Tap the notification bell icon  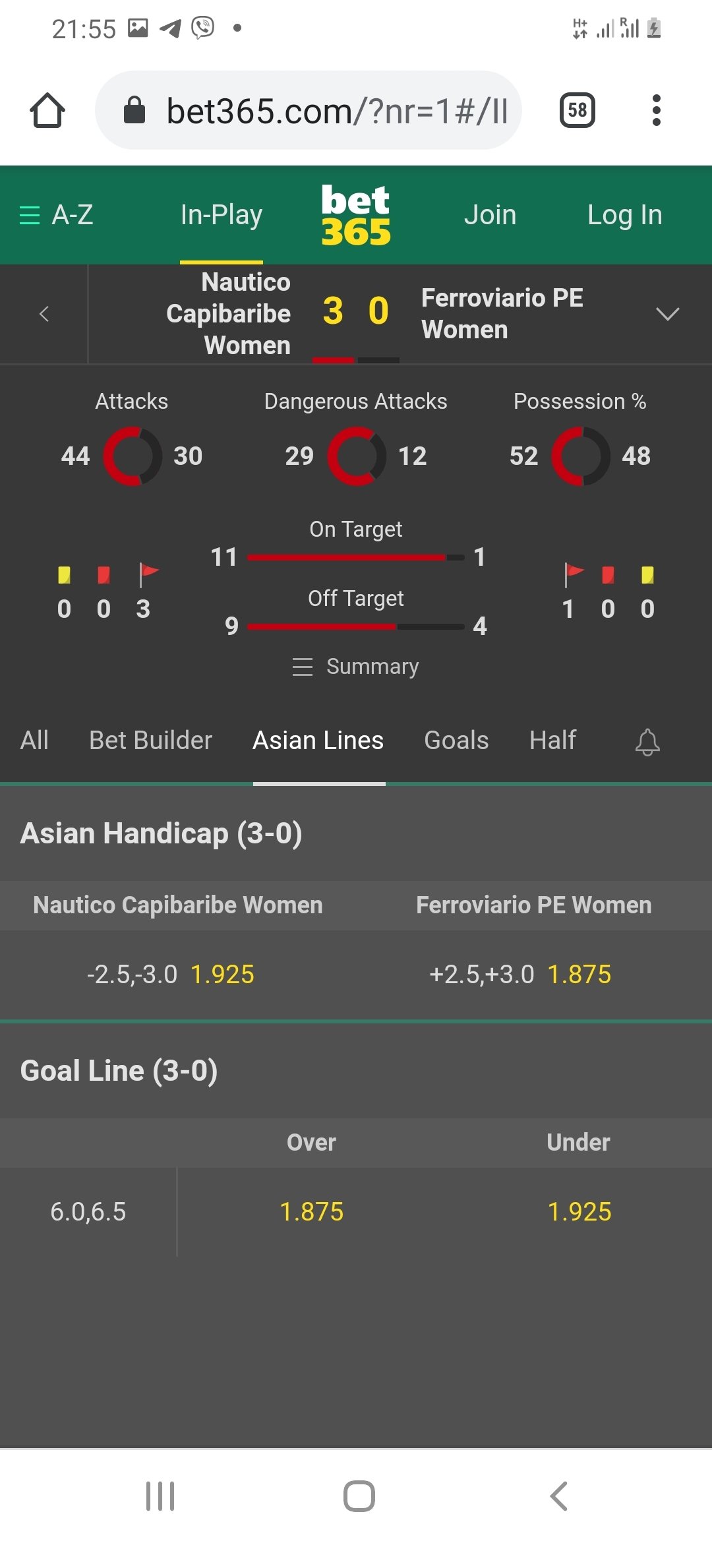[647, 742]
